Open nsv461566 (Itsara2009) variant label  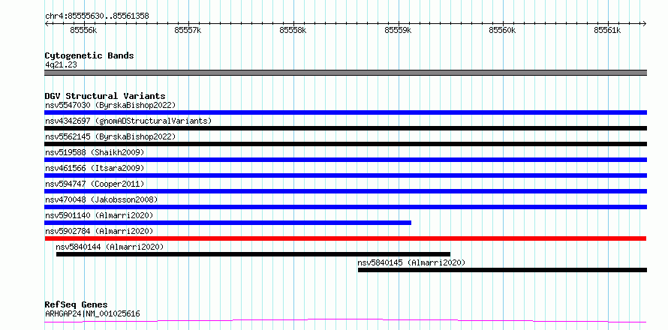[95, 168]
